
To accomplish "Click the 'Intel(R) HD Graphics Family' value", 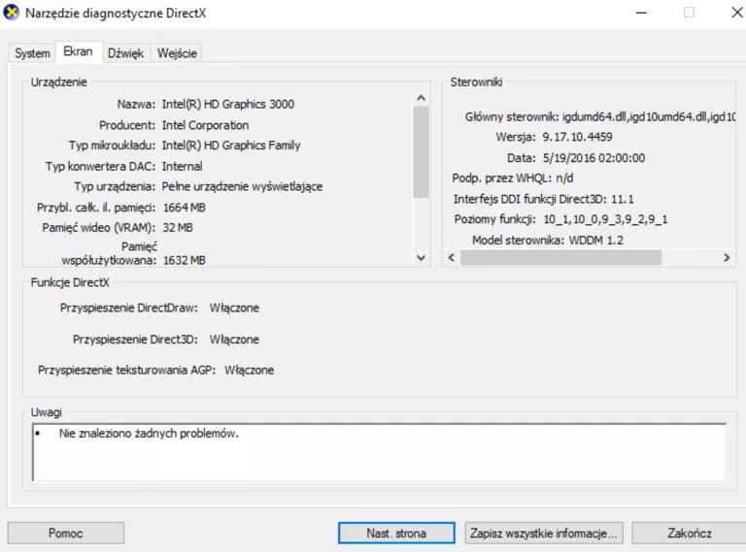I will click(231, 146).
